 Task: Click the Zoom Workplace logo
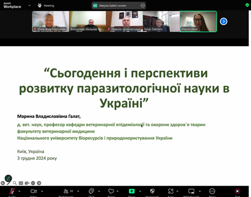12,5
